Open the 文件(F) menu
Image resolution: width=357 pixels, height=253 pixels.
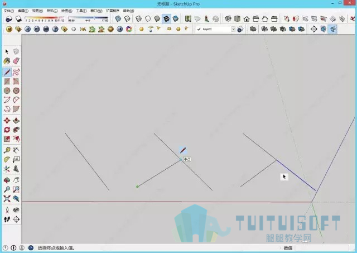pos(9,11)
